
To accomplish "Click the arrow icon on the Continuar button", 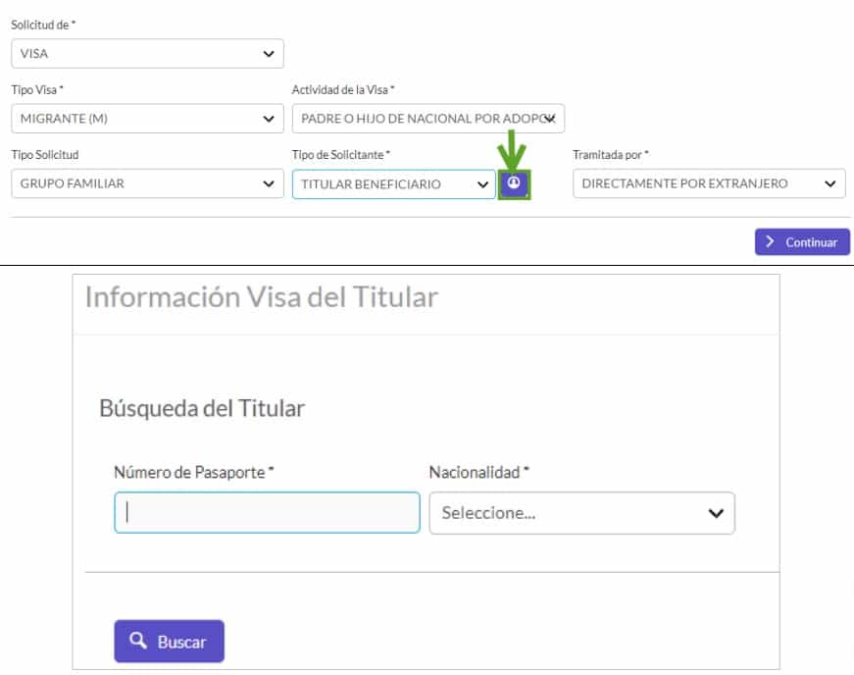I will 770,241.
